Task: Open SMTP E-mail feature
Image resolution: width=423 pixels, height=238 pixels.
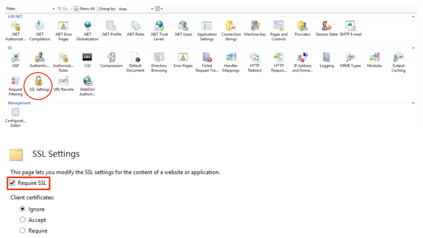Action: 350,29
